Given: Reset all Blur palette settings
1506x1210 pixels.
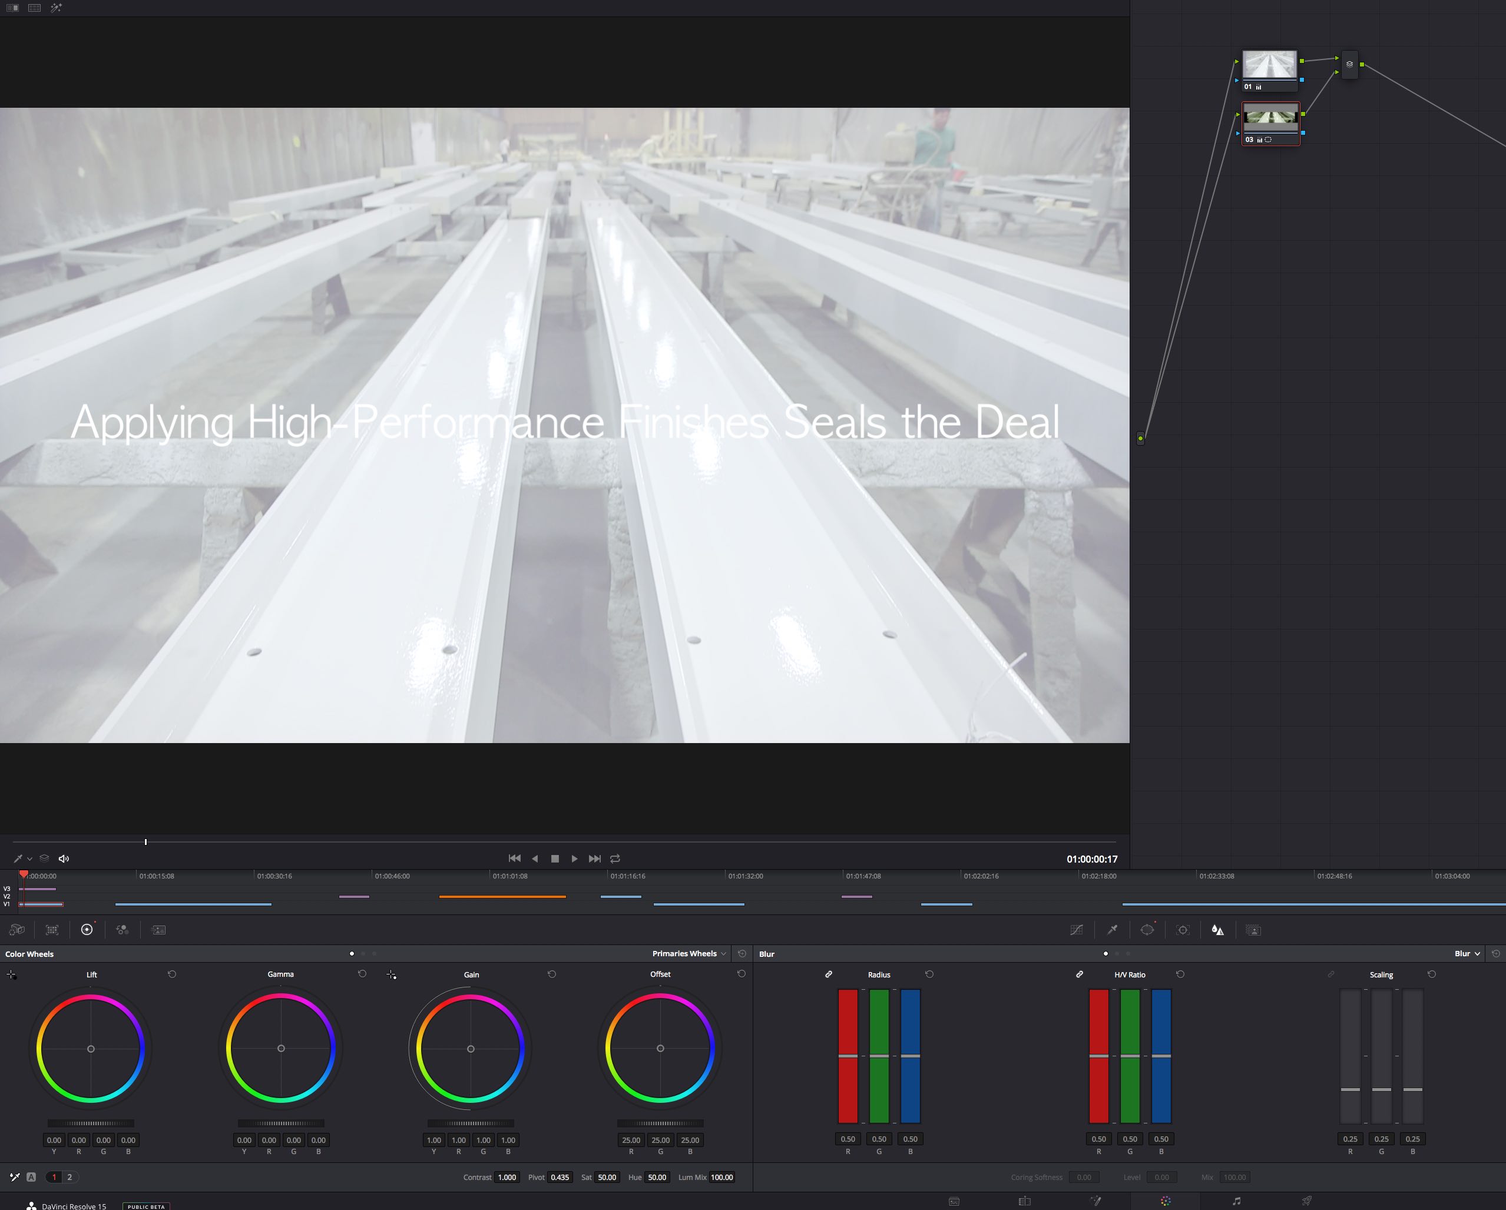Looking at the screenshot, I should [1495, 954].
